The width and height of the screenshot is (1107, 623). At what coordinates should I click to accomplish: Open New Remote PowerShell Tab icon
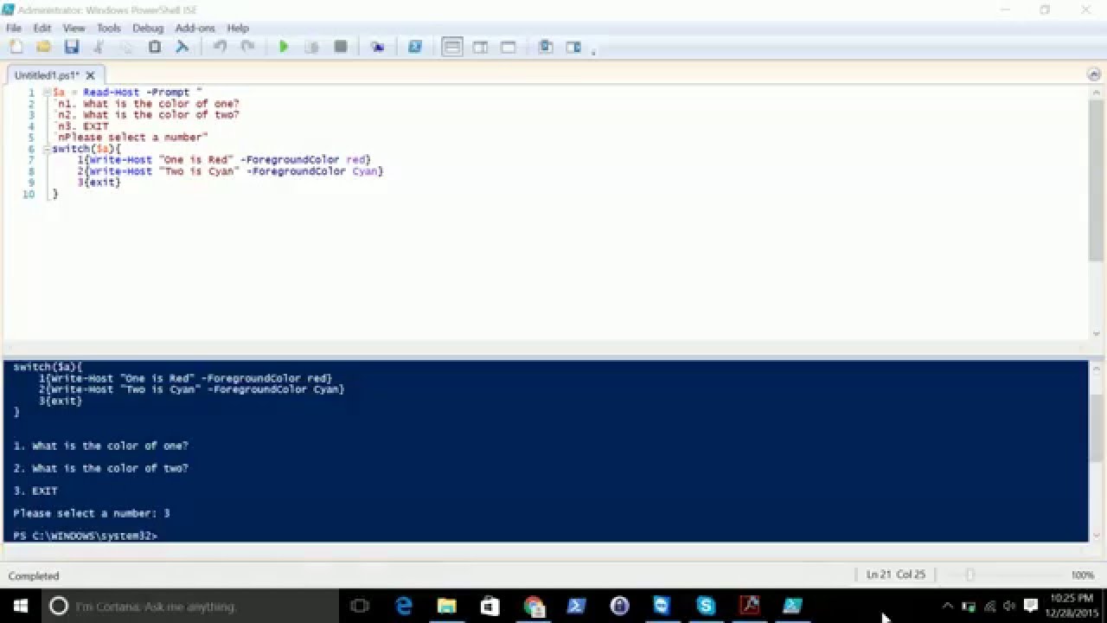(377, 47)
